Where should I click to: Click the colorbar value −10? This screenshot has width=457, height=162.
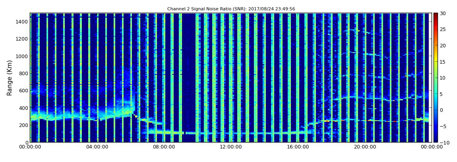[444, 142]
